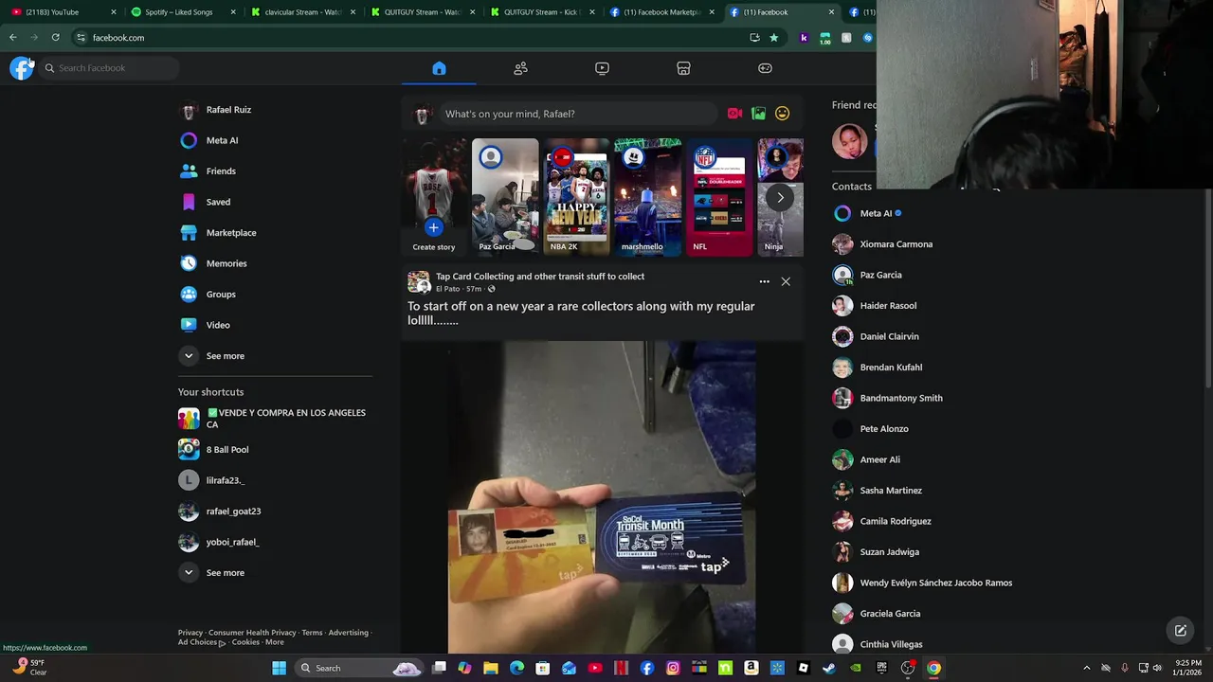Open VENDE Y COMPRA EN LOS ANGELES shortcut
1213x682 pixels.
click(x=275, y=419)
